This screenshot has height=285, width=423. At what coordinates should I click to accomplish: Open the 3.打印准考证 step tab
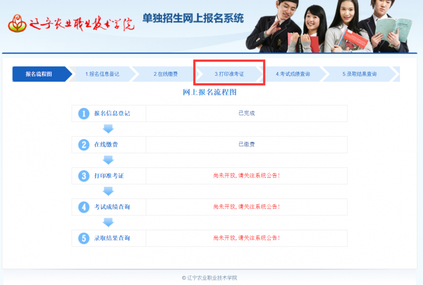tap(229, 74)
